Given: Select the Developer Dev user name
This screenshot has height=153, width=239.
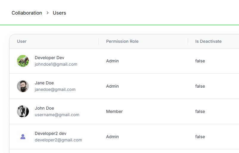Looking at the screenshot, I should [49, 58].
